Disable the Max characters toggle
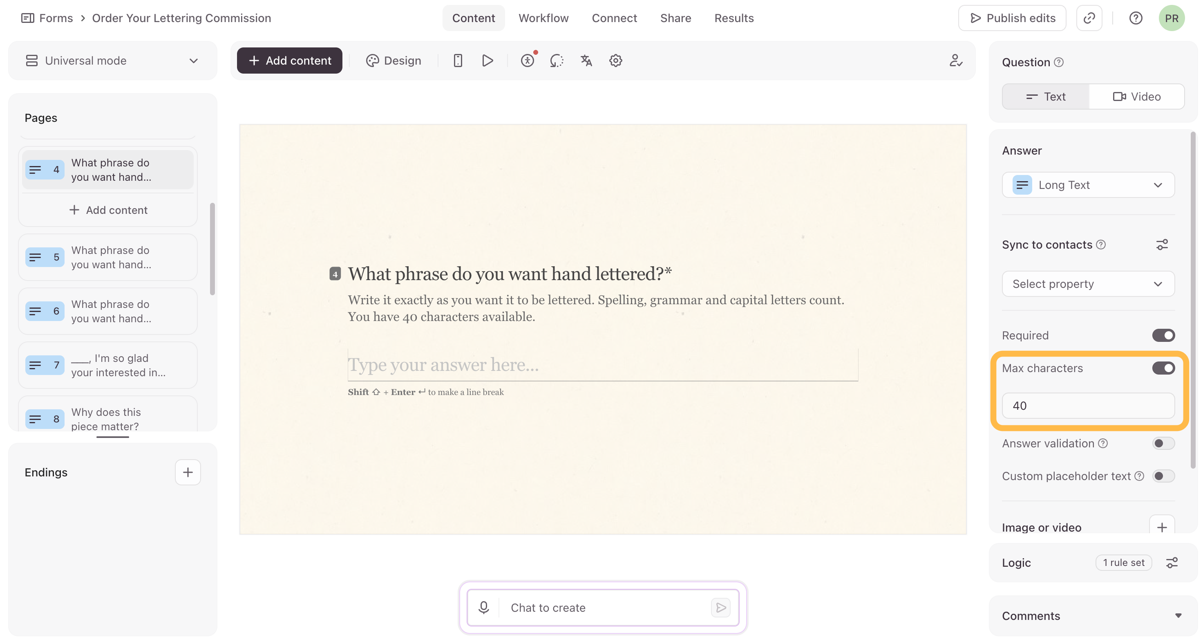The width and height of the screenshot is (1203, 642). point(1163,368)
